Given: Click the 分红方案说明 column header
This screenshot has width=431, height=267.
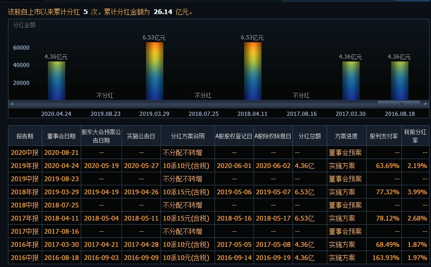Looking at the screenshot, I should [188, 136].
